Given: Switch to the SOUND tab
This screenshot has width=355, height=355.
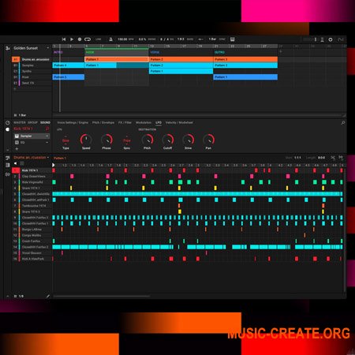Looking at the screenshot, I should tap(45, 122).
